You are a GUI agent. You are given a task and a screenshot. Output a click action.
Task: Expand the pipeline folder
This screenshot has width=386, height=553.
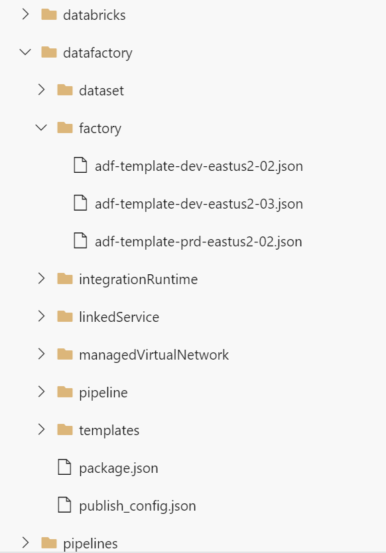[x=40, y=392]
